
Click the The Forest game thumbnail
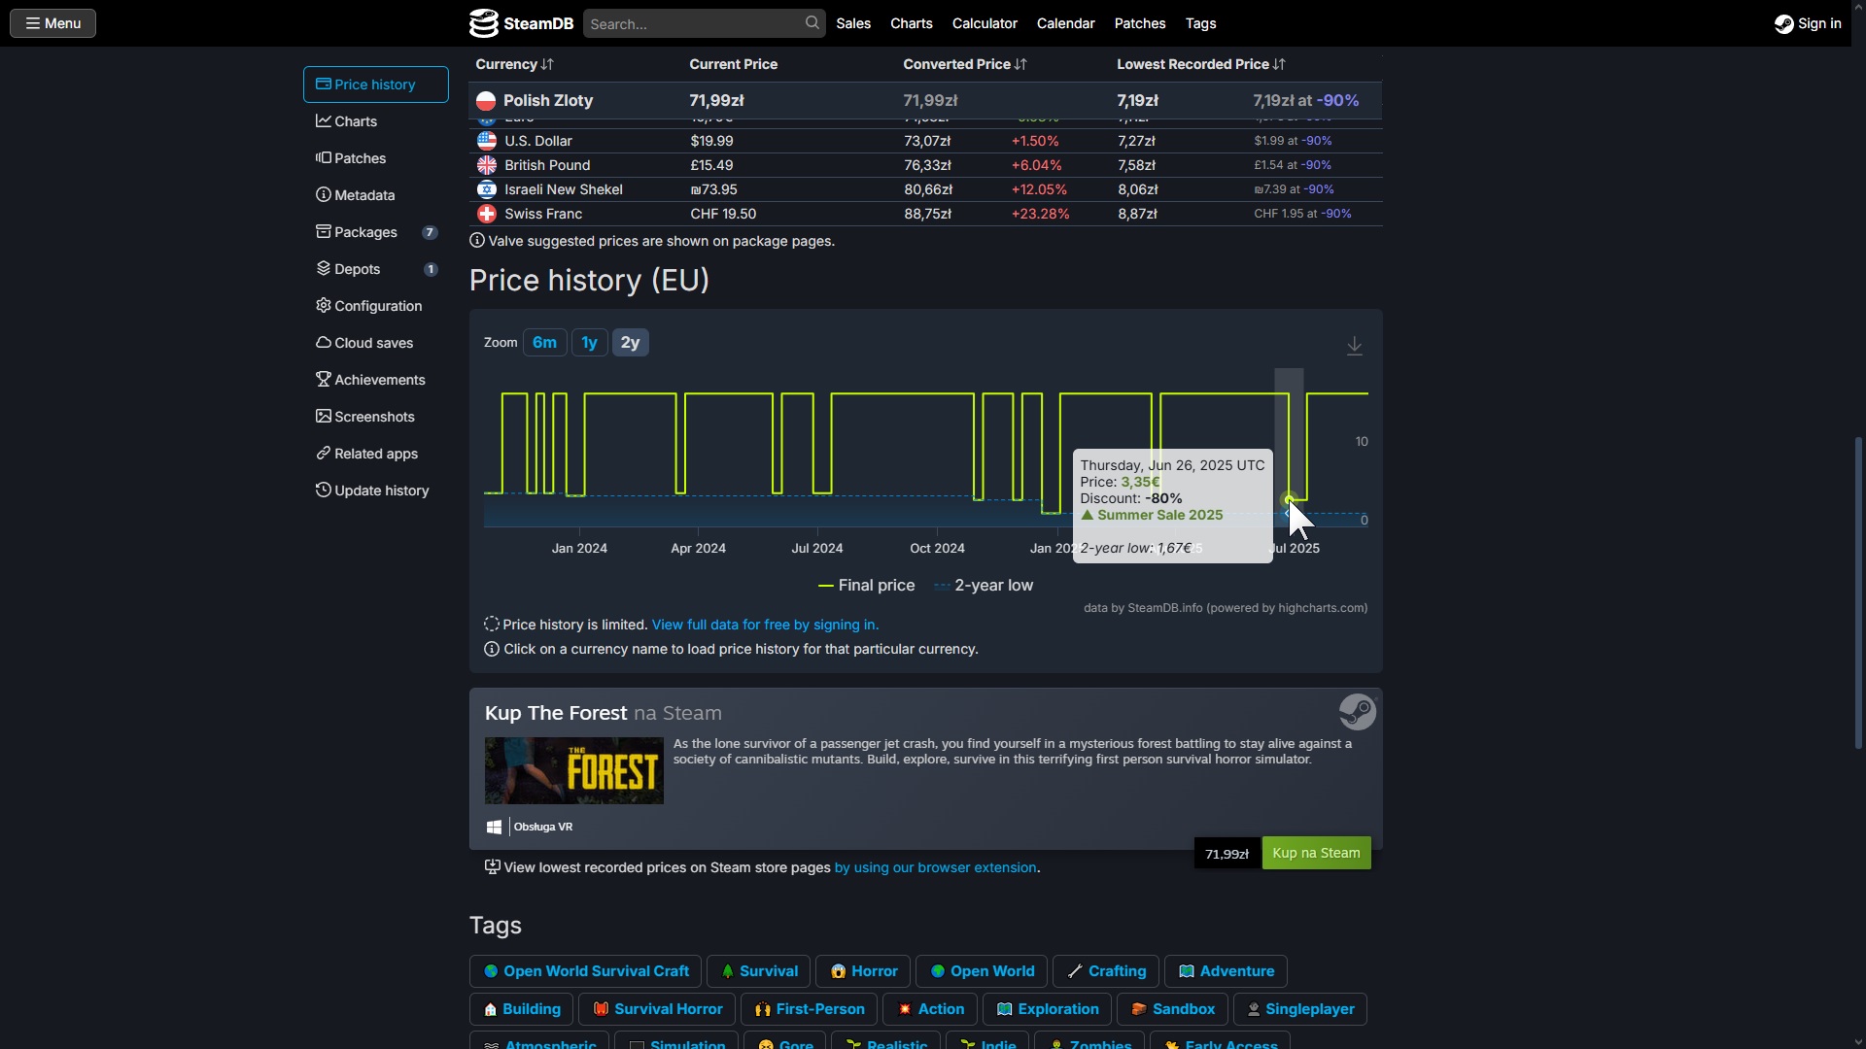click(573, 770)
